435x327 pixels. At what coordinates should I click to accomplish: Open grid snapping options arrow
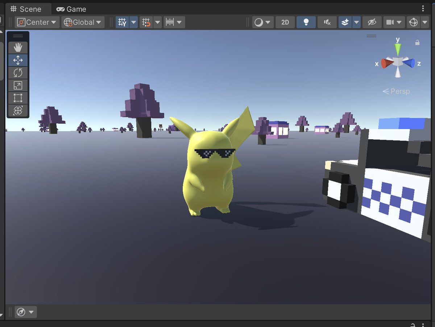pos(157,22)
